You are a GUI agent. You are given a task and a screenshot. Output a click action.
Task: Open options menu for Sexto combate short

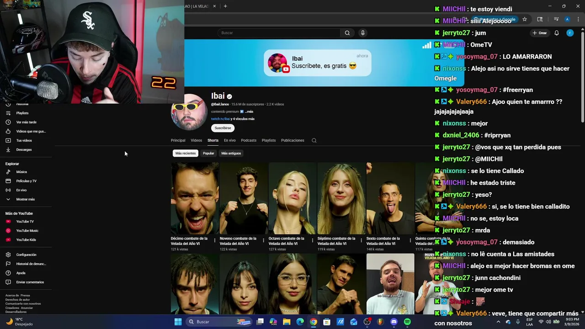410,240
